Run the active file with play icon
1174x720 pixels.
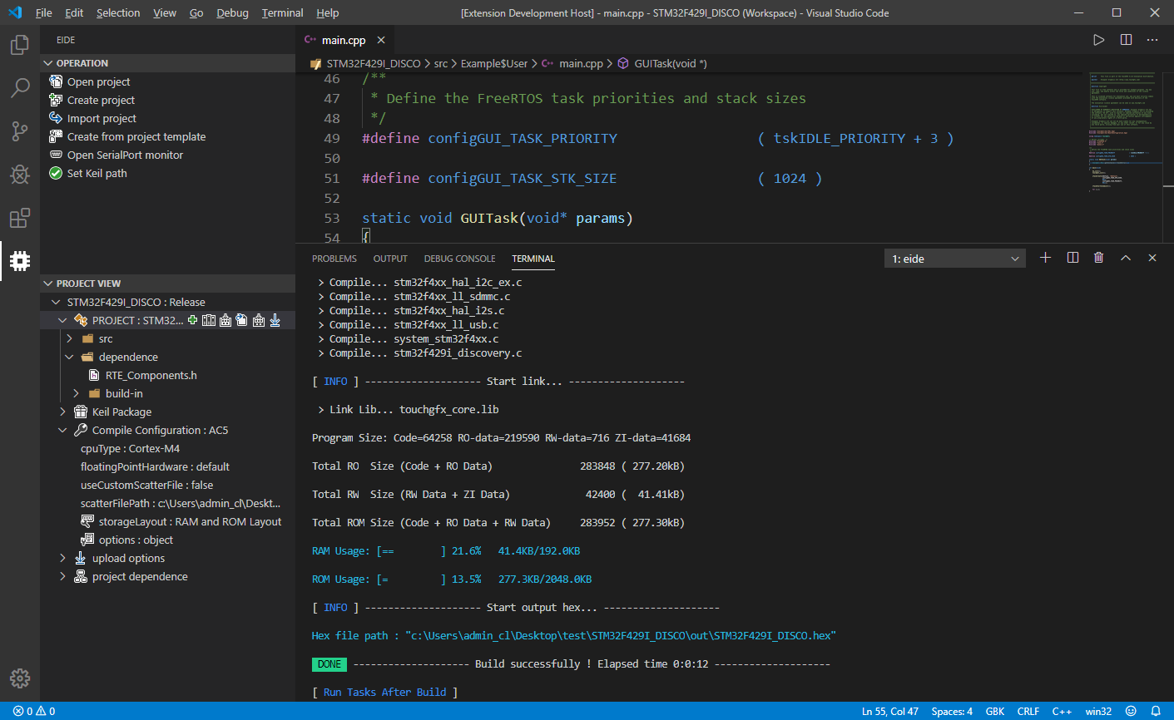point(1099,40)
